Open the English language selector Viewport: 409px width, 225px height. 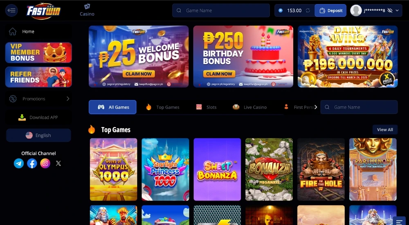[x=38, y=135]
